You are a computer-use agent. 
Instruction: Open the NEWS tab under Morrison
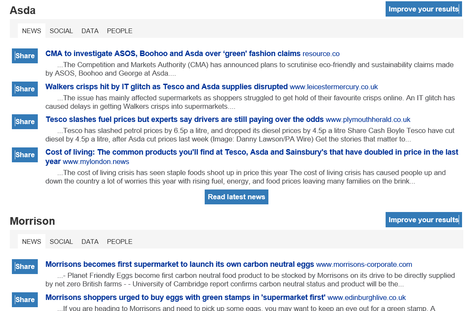[31, 241]
